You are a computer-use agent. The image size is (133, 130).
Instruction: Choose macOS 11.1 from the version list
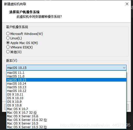pyautogui.click(x=66, y=73)
